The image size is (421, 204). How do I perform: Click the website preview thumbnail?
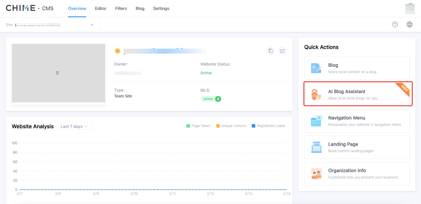click(58, 73)
